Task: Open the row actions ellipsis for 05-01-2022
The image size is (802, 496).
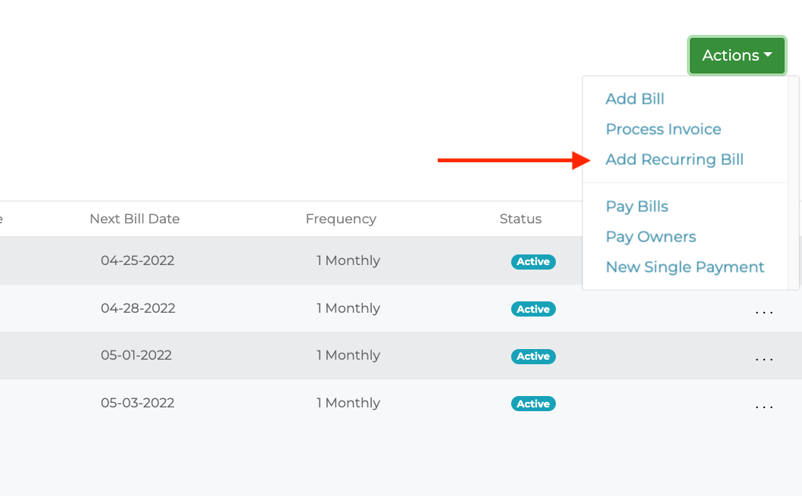Action: coord(764,356)
